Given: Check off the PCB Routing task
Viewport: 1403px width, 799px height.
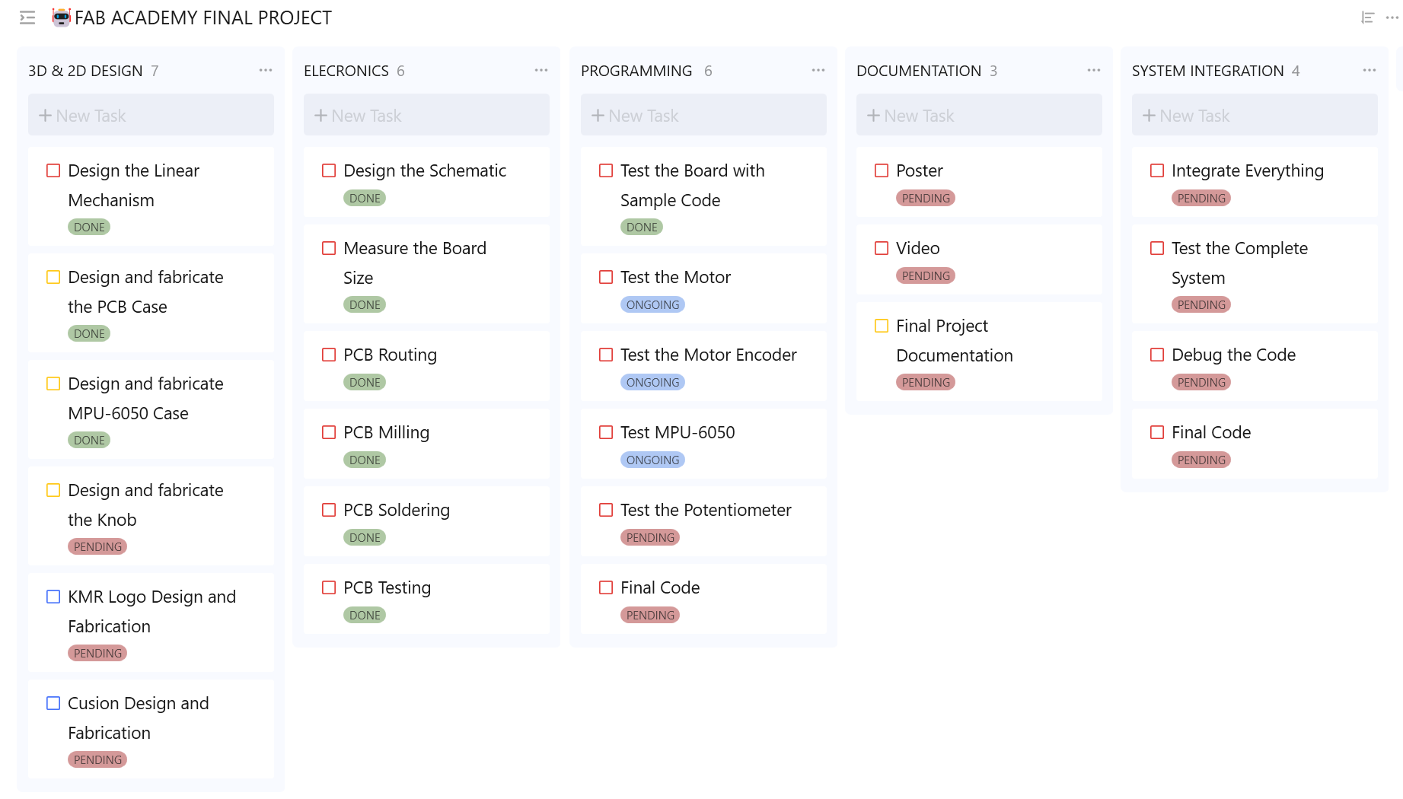Looking at the screenshot, I should [x=329, y=355].
